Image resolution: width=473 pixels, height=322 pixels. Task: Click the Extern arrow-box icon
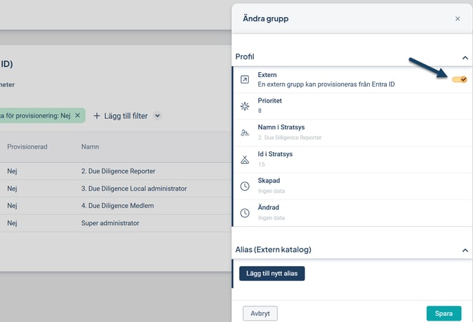[245, 79]
